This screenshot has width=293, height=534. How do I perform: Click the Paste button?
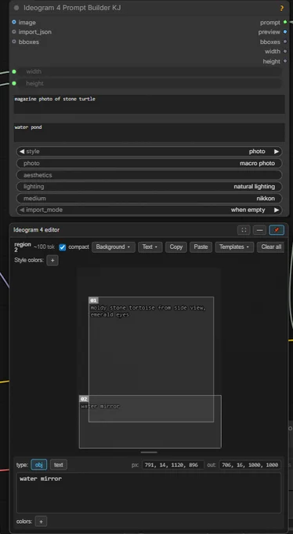coord(201,247)
